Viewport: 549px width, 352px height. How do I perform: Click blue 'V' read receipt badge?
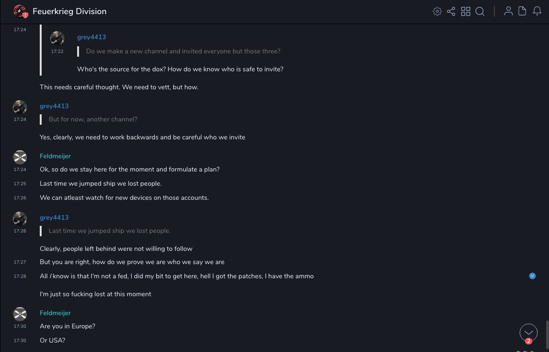click(532, 276)
